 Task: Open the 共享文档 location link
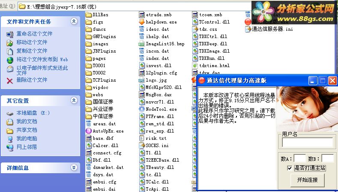(27, 130)
